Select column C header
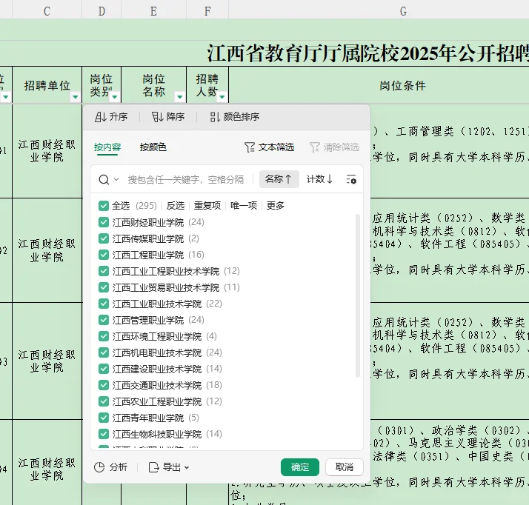 coord(47,11)
